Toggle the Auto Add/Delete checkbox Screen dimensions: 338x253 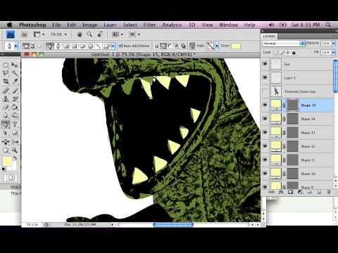point(120,46)
